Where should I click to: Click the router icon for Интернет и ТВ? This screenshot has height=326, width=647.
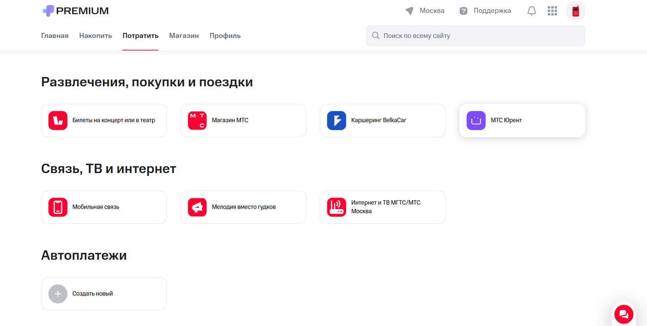336,207
